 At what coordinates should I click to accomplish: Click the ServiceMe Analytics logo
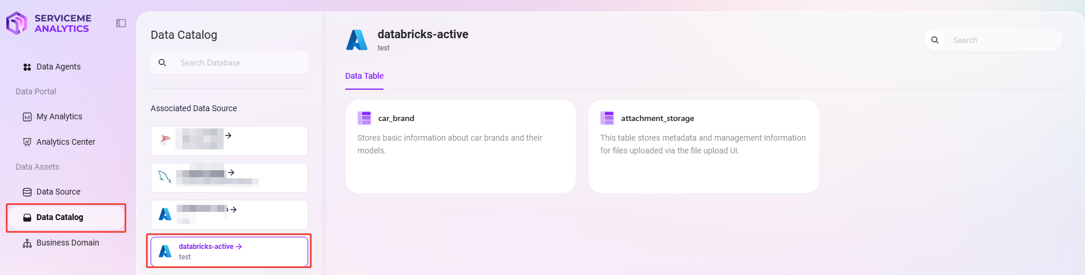49,23
